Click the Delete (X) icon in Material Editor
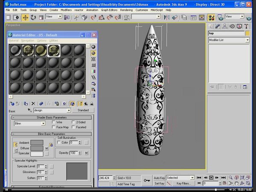The height and width of the screenshot is (192, 256). pos(33,103)
